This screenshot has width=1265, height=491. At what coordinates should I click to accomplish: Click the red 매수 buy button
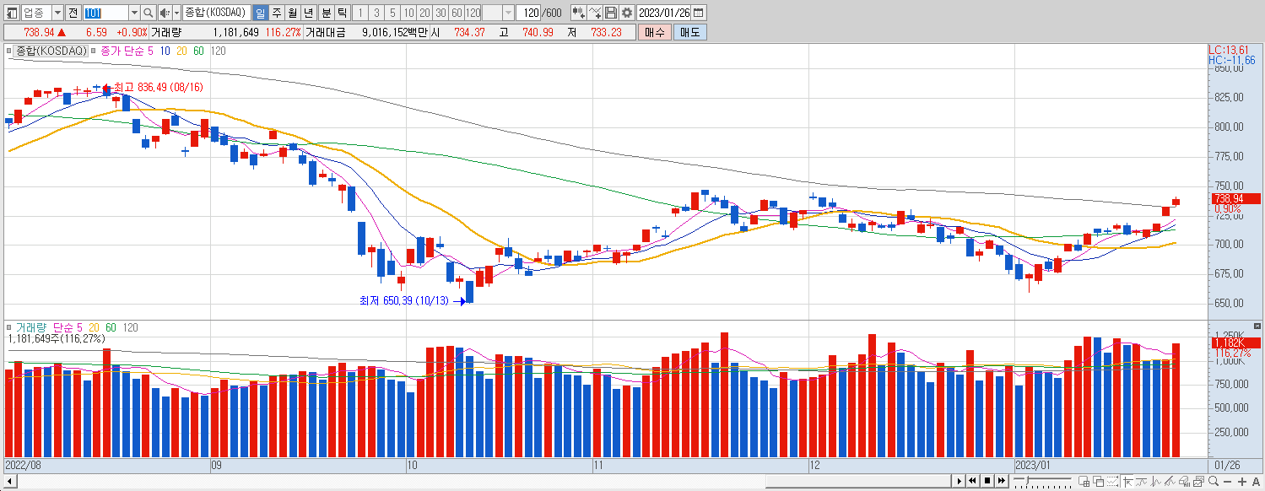tap(655, 32)
